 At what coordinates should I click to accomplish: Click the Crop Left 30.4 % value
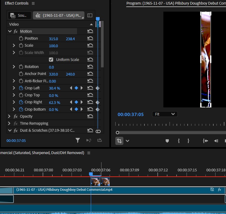point(55,88)
